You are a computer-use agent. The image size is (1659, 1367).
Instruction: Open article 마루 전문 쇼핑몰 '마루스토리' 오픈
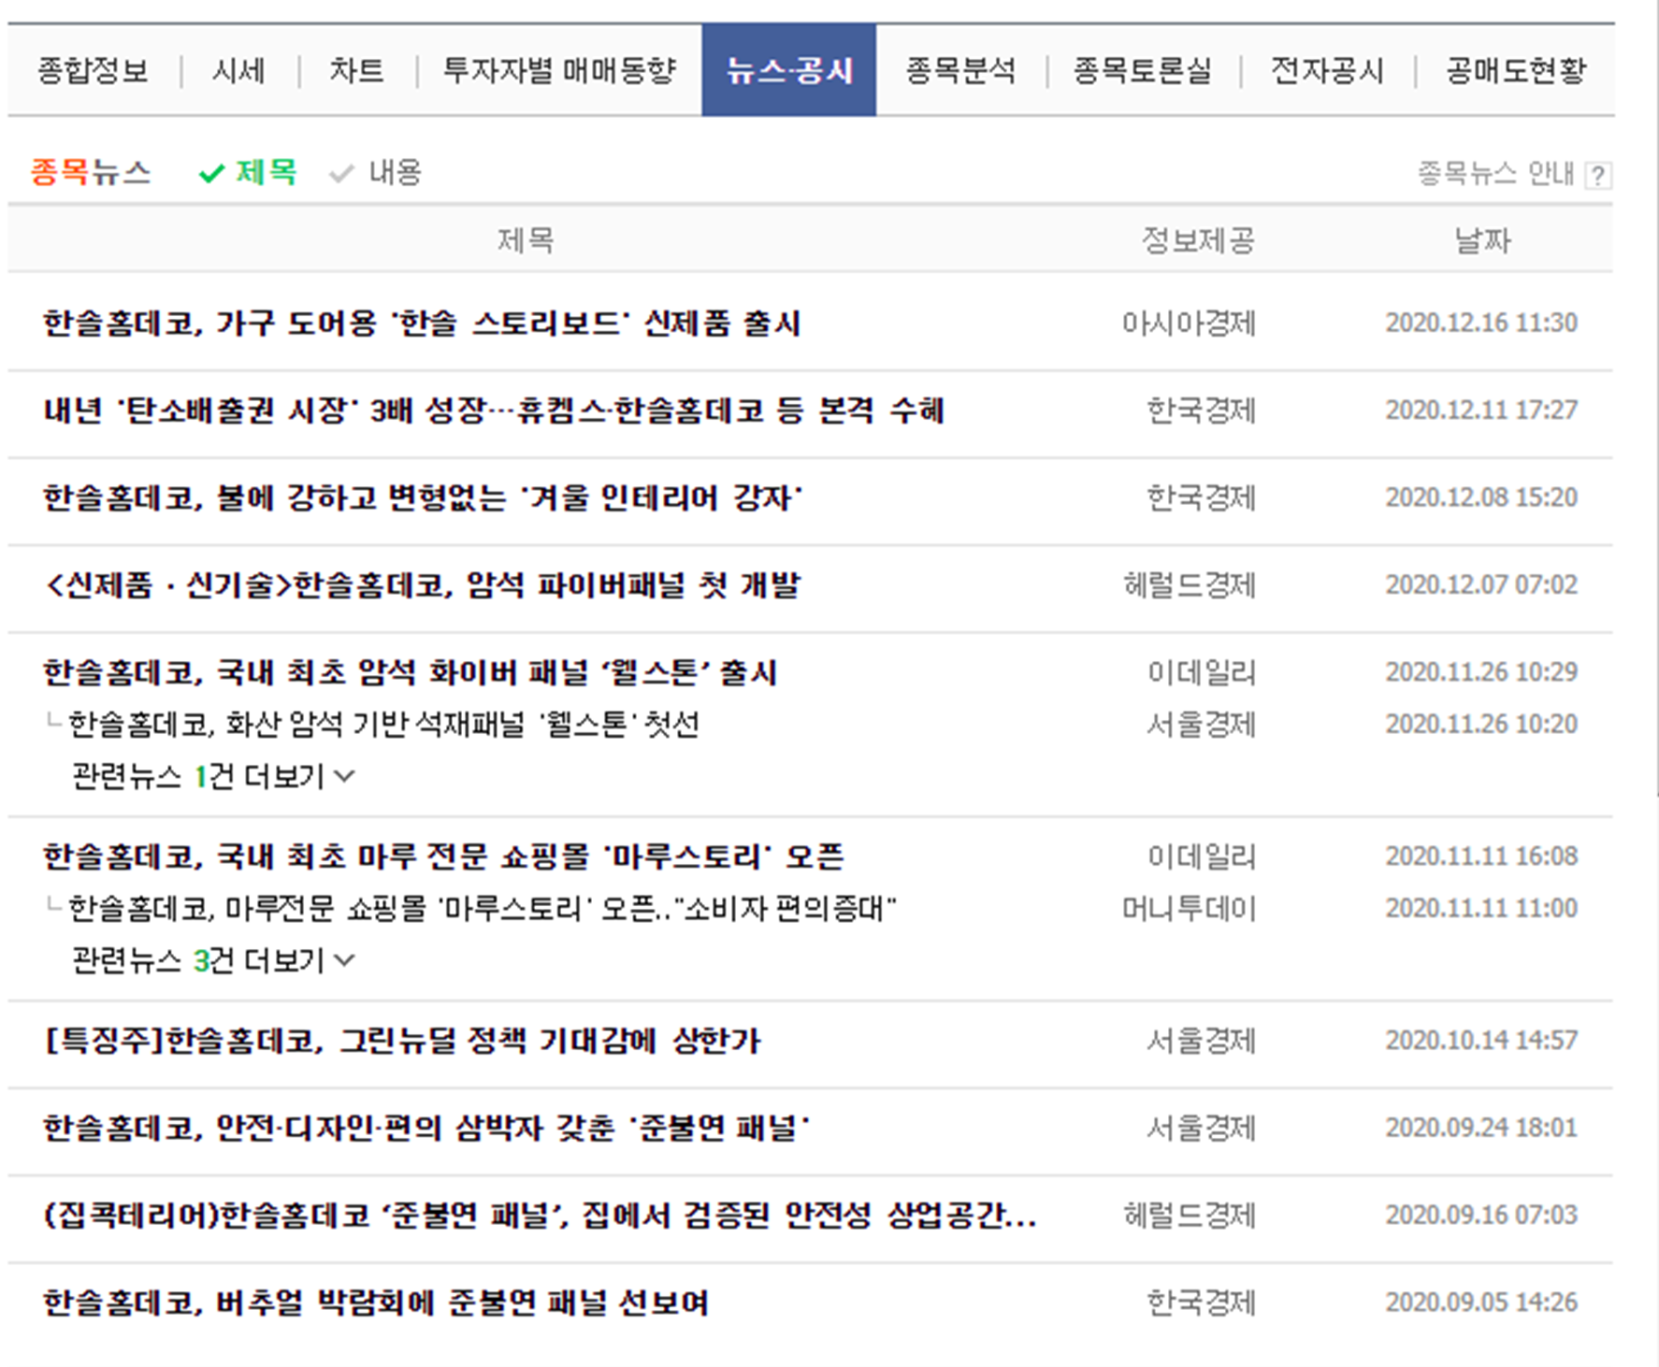(443, 856)
